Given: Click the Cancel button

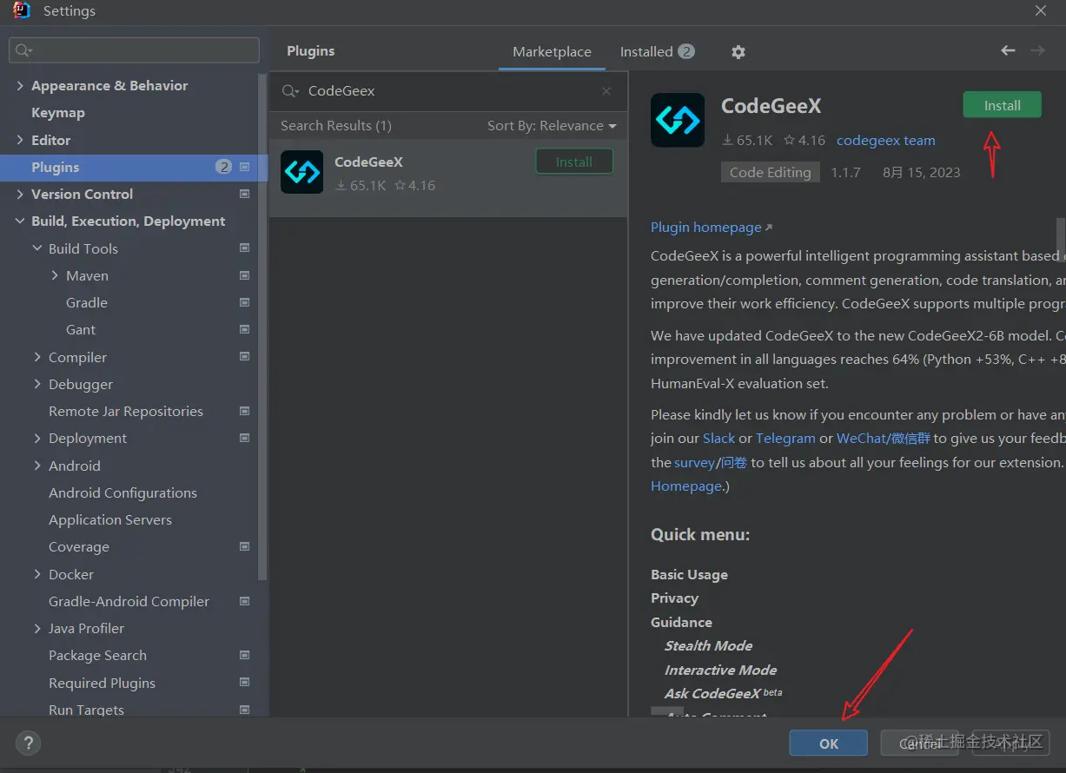Looking at the screenshot, I should click(x=922, y=743).
